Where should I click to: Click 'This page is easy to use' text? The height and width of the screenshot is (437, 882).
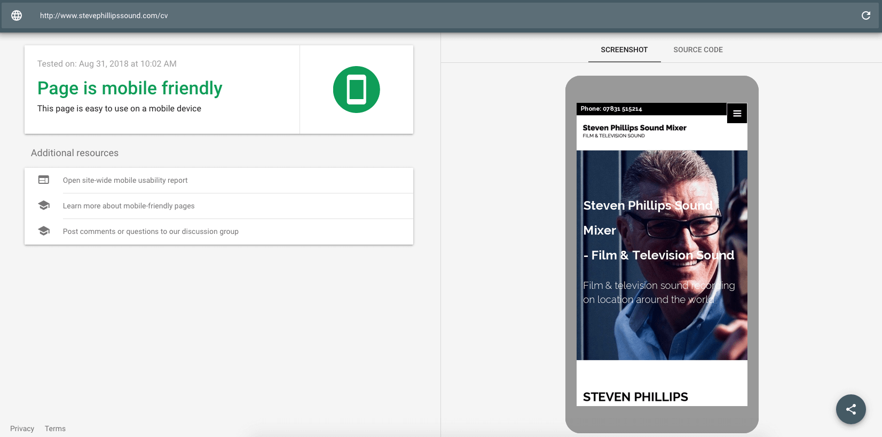[119, 108]
